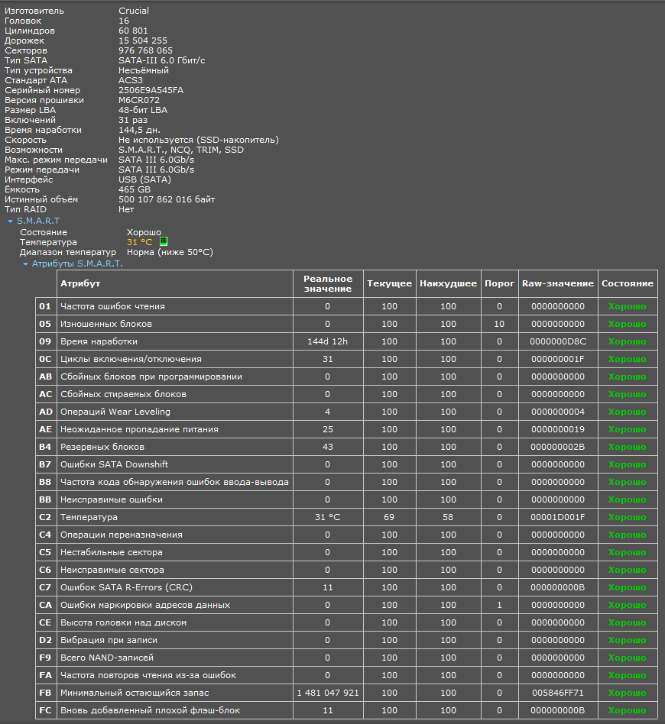Viewport: 665px width, 724px height.
Task: Select the C2 Температура attribute row
Action: 346,517
